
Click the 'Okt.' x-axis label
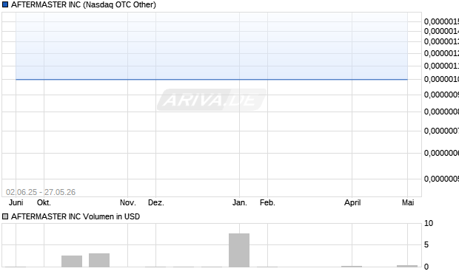click(44, 202)
